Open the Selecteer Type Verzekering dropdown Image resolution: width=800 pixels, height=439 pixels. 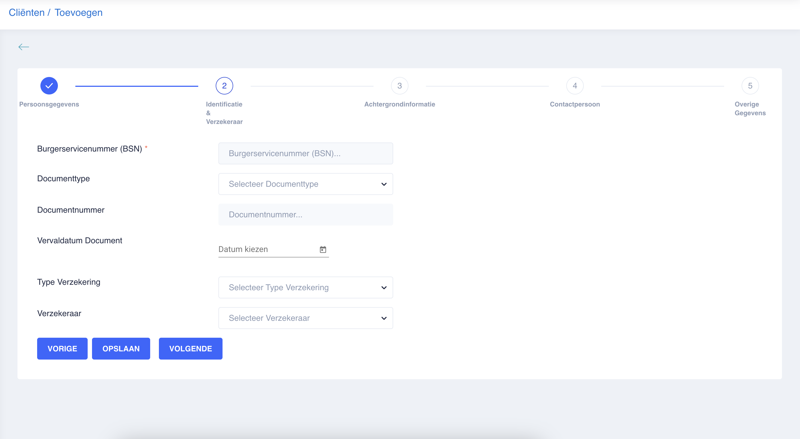[305, 287]
